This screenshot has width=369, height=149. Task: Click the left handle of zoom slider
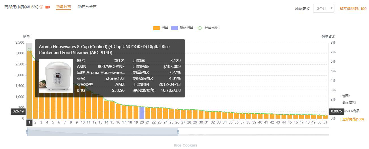(x=27, y=132)
